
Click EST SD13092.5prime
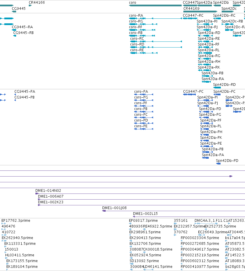[144, 261]
